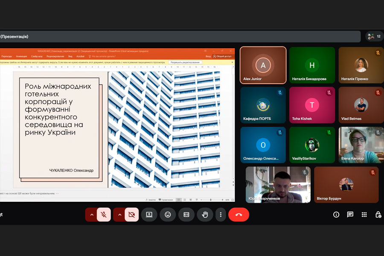Toggle closed captions (CC) button
Viewport: 384px width, 256px height.
186,215
